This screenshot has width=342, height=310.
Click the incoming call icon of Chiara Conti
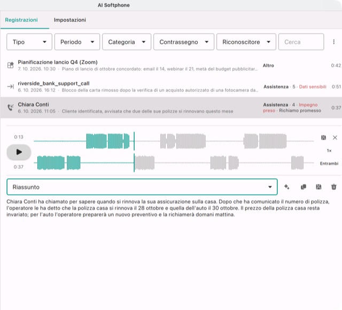[11, 107]
